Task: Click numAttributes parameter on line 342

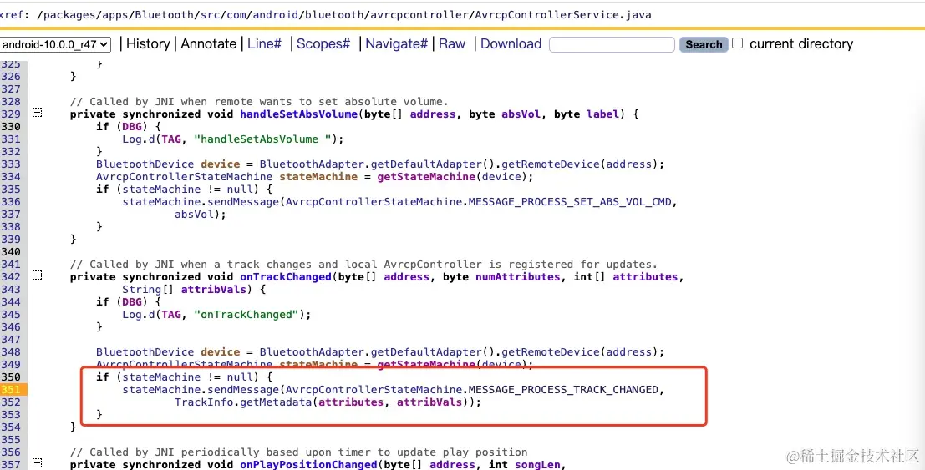Action: [x=517, y=276]
